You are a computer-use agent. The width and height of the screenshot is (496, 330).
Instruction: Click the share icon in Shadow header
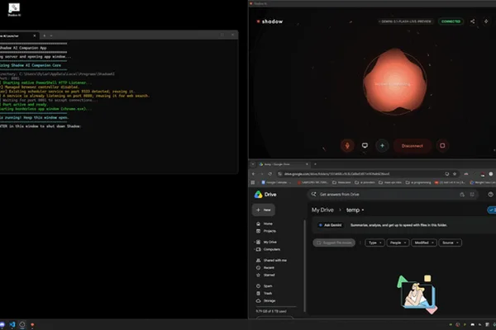[472, 21]
